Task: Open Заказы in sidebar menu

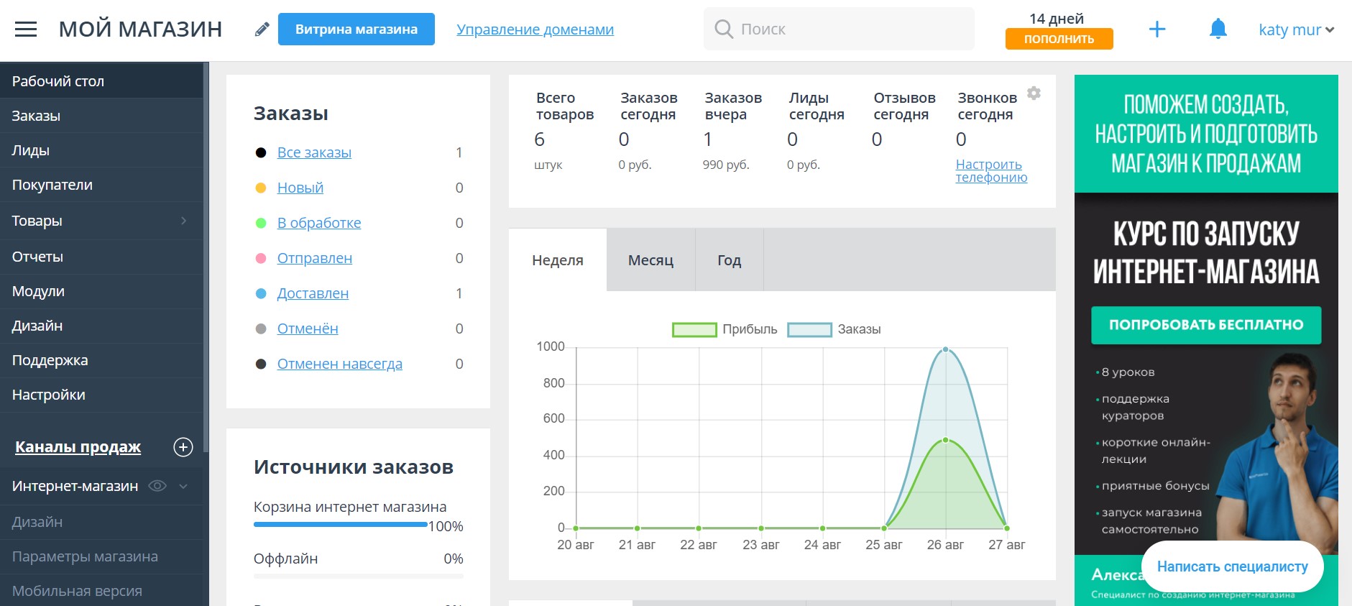Action: click(x=101, y=116)
